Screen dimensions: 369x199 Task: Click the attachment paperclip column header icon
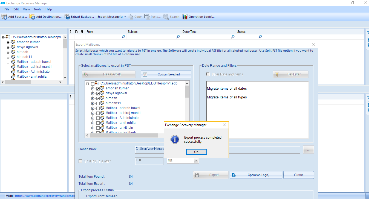82,32
